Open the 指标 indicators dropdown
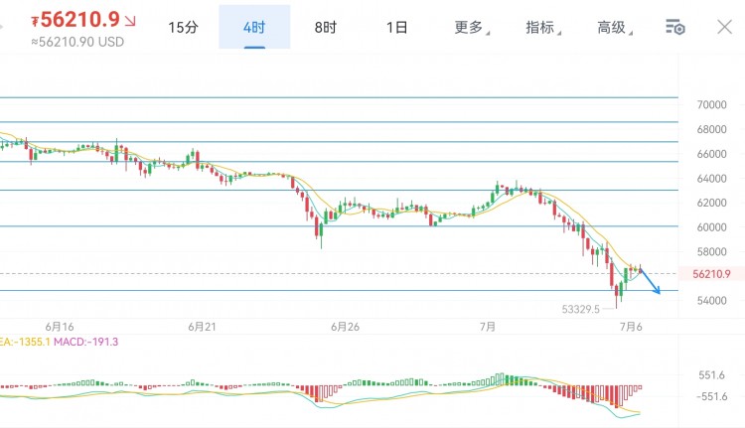 (x=543, y=27)
